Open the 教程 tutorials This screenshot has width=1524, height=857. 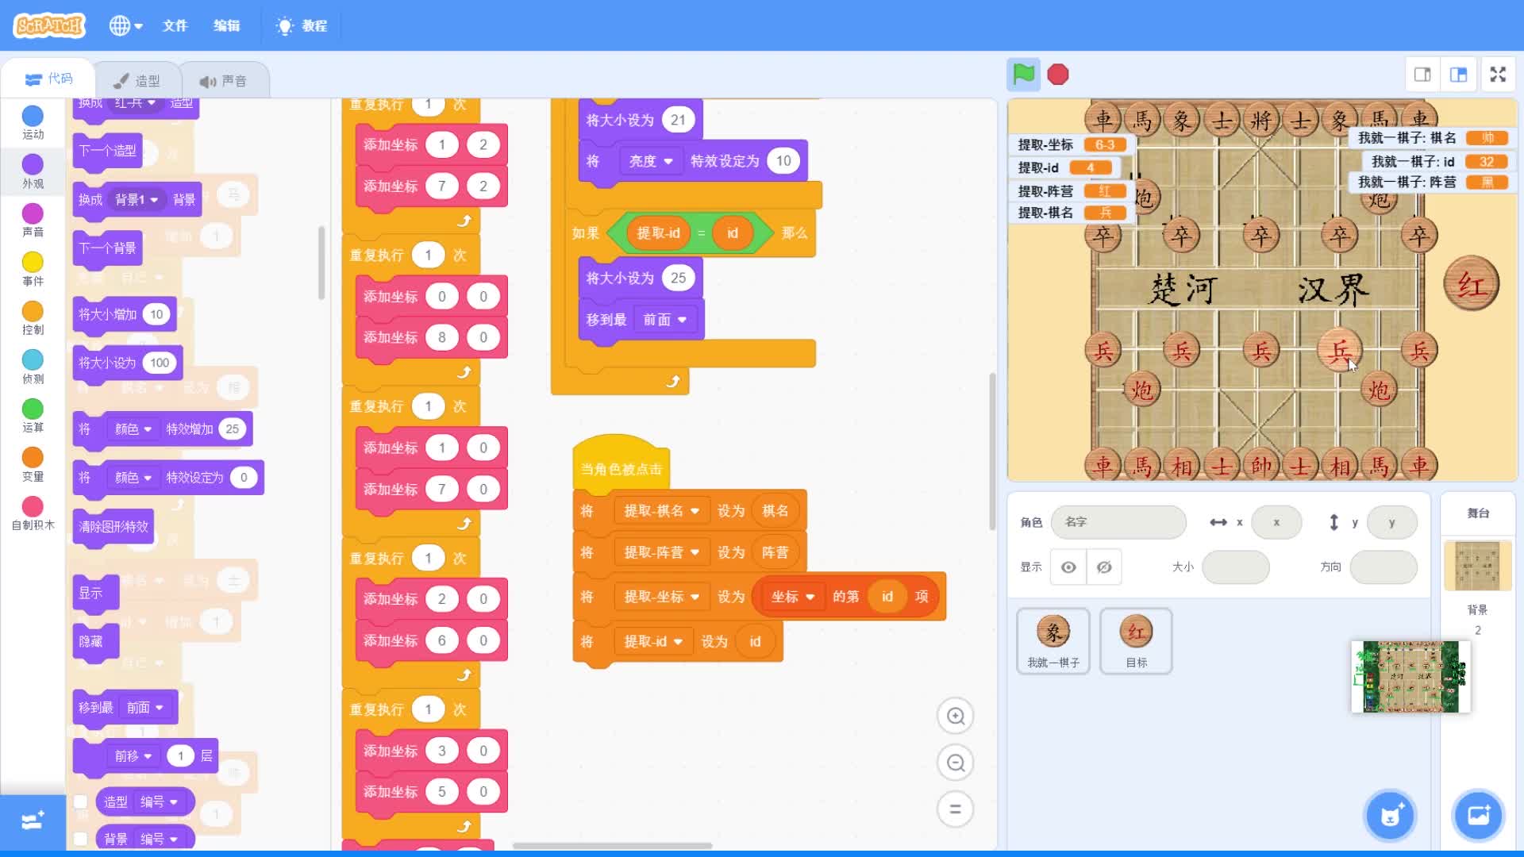(x=302, y=25)
